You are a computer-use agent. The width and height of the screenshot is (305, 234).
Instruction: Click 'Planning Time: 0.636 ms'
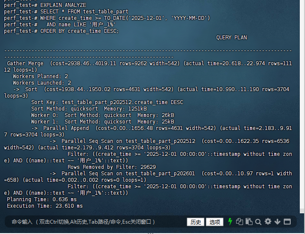(42, 199)
